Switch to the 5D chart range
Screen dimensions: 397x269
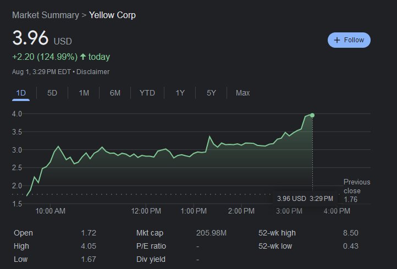coord(52,93)
